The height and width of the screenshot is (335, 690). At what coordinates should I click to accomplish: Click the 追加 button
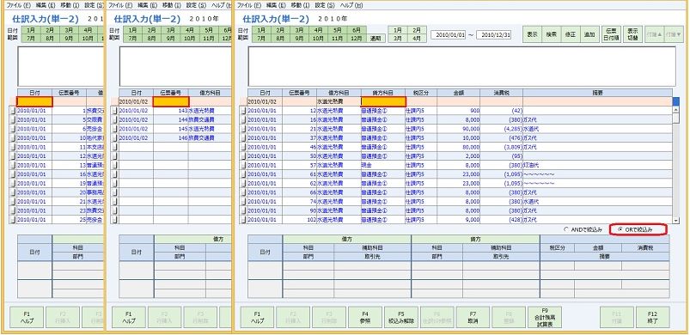click(x=589, y=34)
